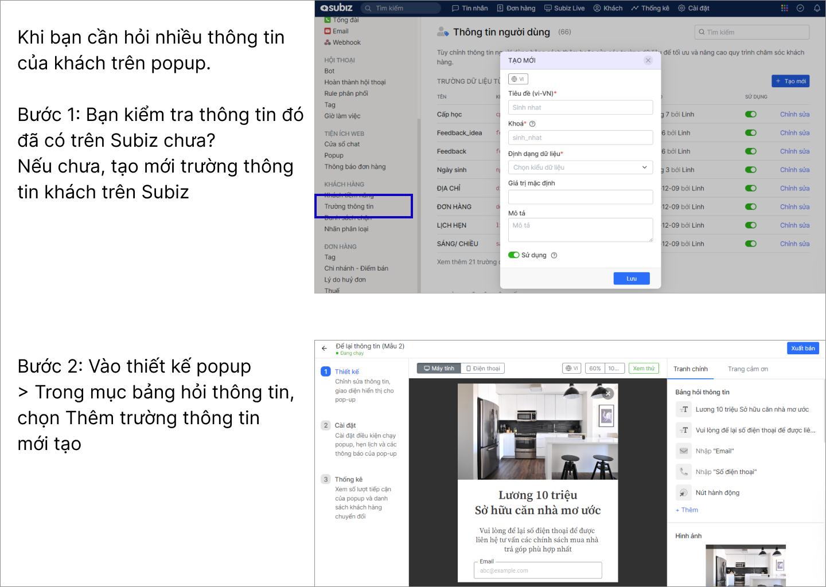This screenshot has height=587, width=826.
Task: Toggle the Sử dụng switch in dialog
Action: tap(513, 255)
